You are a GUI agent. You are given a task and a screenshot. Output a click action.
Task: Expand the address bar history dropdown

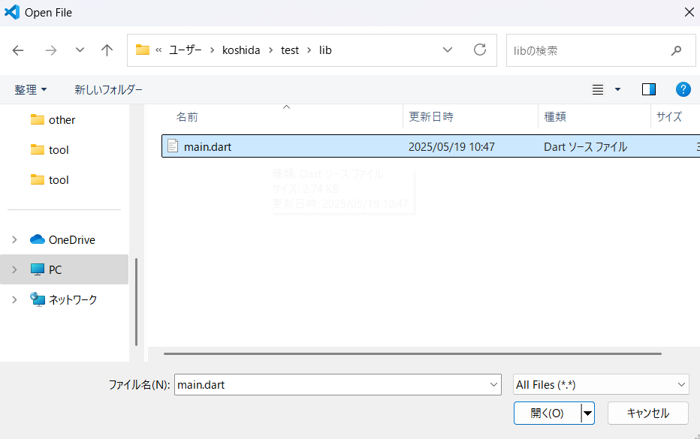(x=448, y=50)
